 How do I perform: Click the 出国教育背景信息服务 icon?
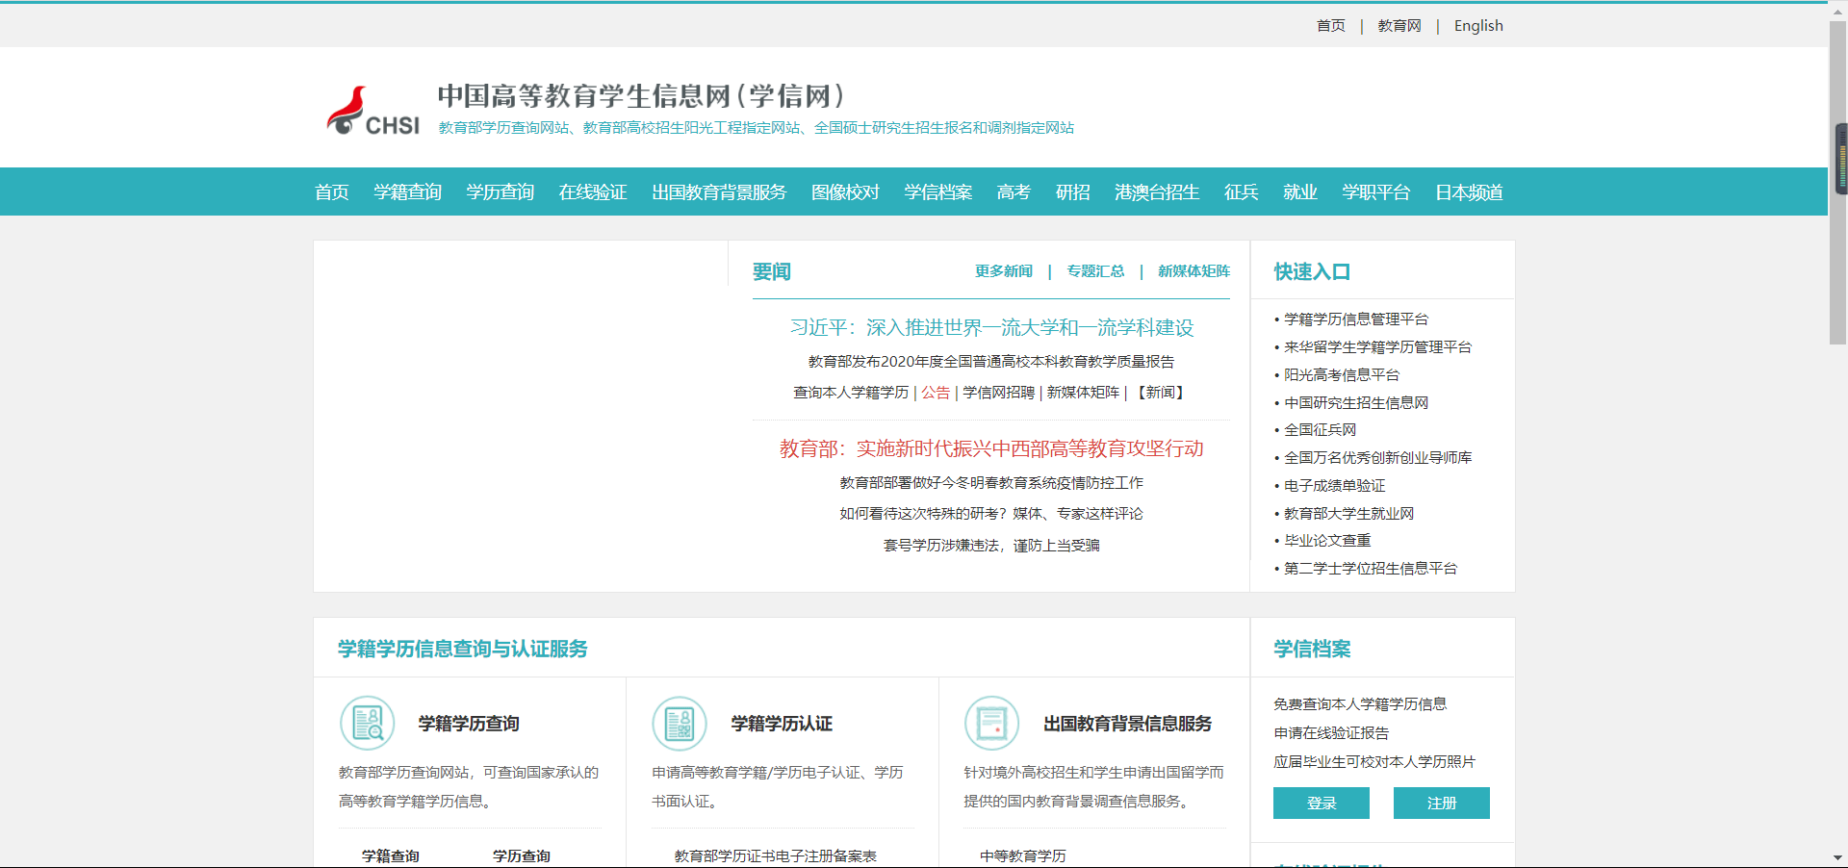click(991, 723)
